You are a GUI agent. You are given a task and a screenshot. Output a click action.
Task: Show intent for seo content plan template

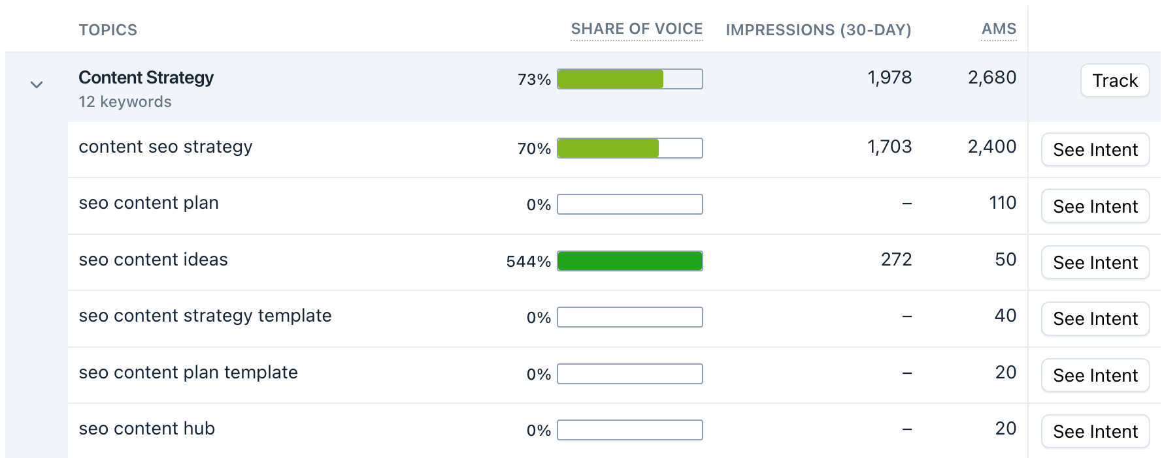tap(1095, 375)
